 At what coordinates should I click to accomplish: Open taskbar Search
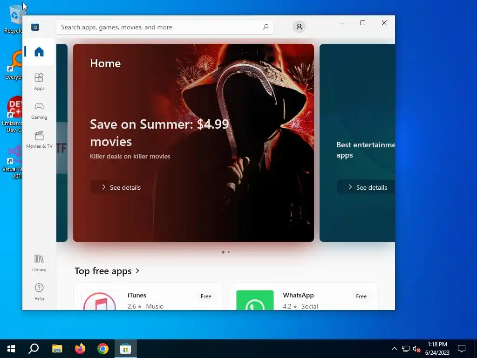pyautogui.click(x=34, y=349)
